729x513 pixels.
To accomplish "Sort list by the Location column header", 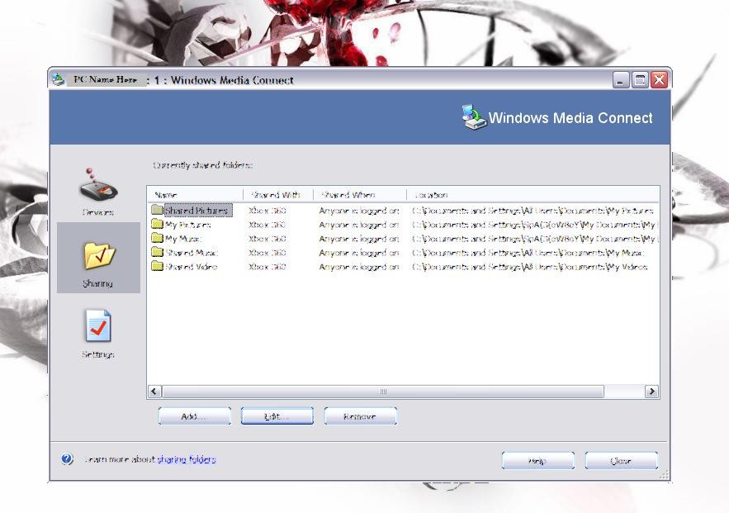I will [533, 195].
